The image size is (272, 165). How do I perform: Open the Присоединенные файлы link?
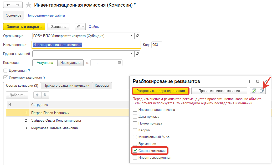tap(46, 16)
